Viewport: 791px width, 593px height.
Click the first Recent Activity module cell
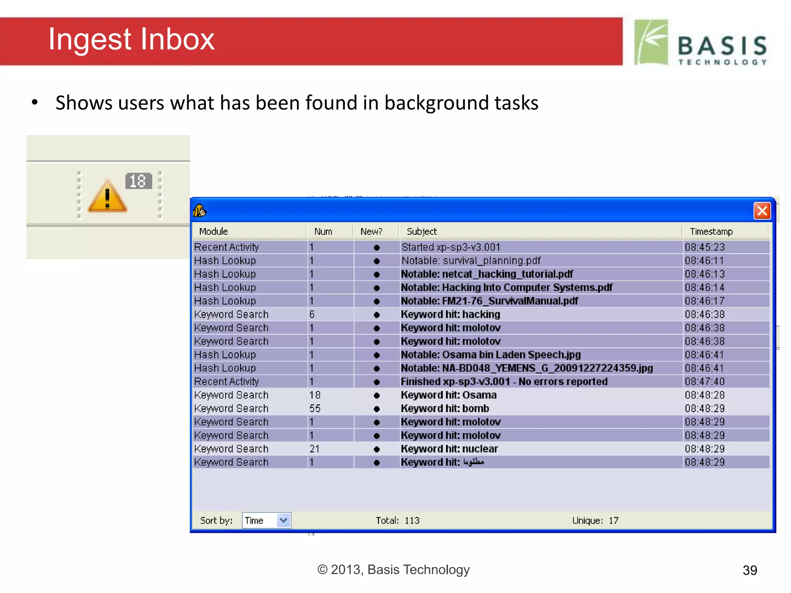250,247
